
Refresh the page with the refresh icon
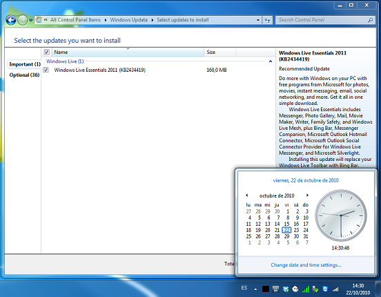pyautogui.click(x=267, y=20)
